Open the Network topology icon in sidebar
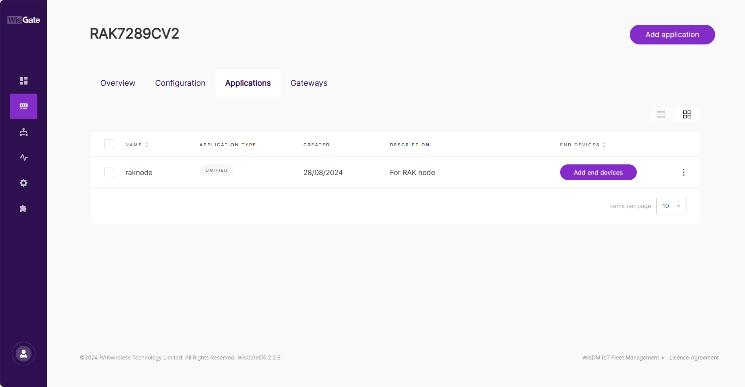 [x=24, y=132]
